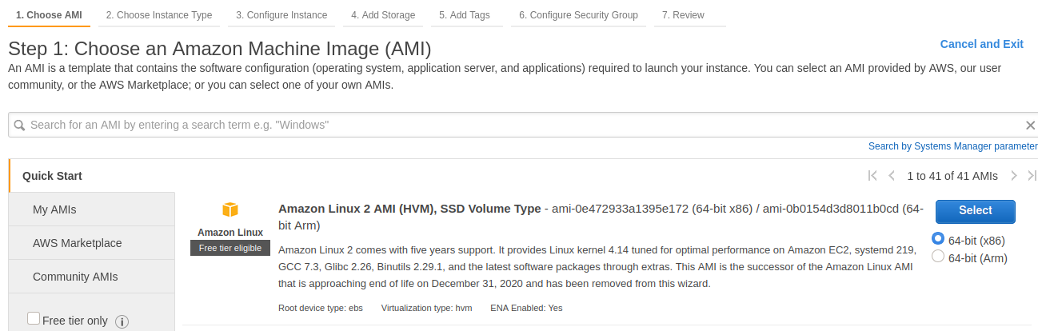This screenshot has width=1038, height=331.
Task: Go to 4. Add Storage step
Action: pyautogui.click(x=383, y=15)
